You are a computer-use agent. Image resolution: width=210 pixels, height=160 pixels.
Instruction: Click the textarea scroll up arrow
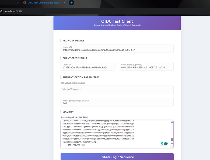[172, 122]
